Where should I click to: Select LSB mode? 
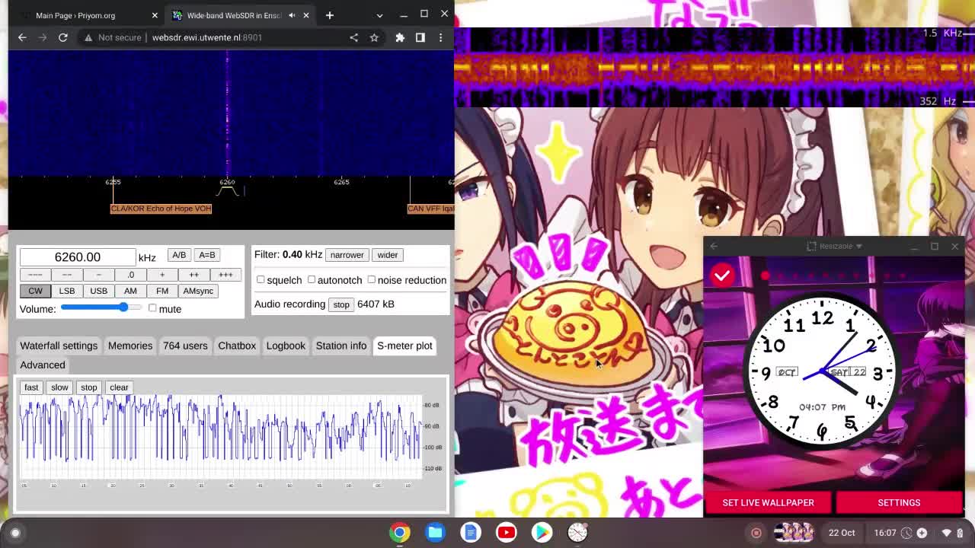pyautogui.click(x=67, y=291)
